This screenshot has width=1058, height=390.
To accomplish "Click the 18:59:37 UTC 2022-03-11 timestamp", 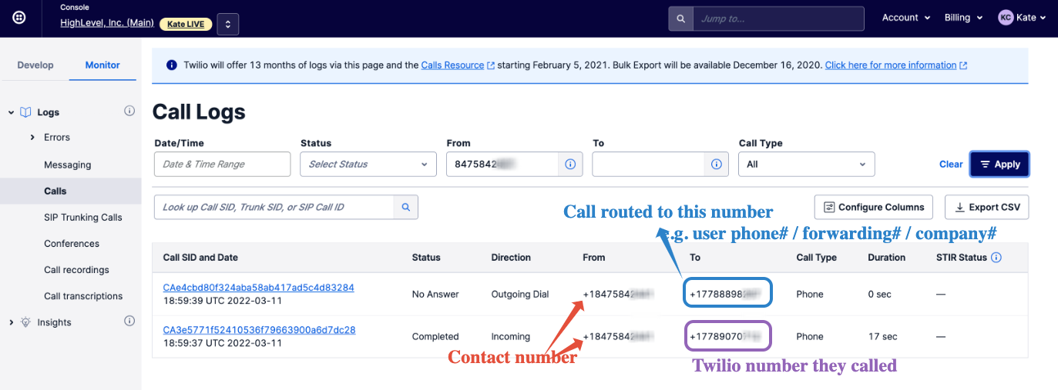I will tap(222, 343).
